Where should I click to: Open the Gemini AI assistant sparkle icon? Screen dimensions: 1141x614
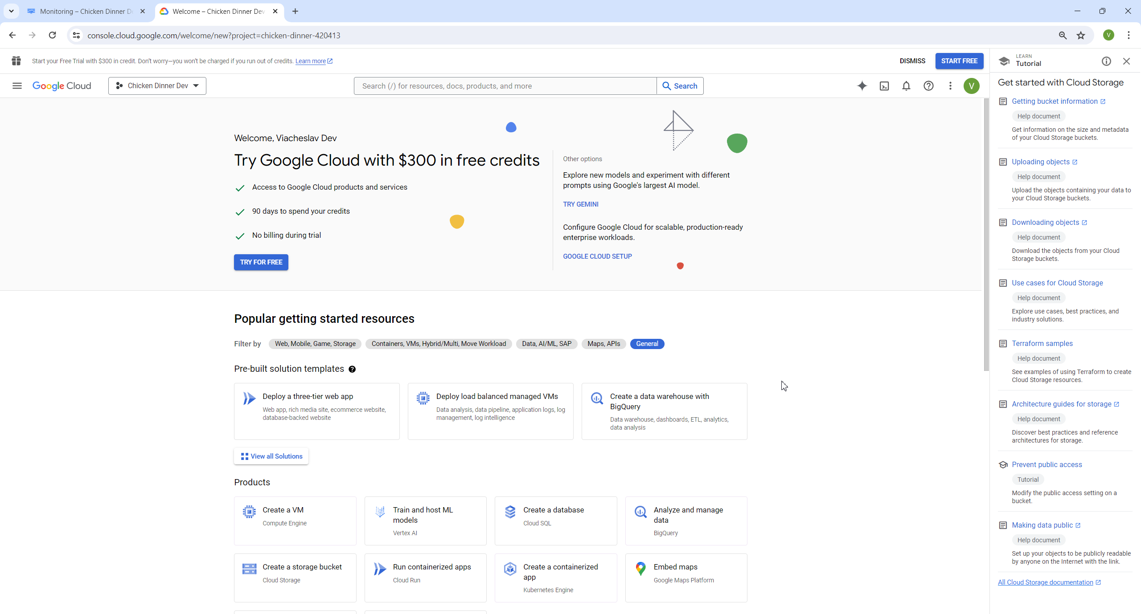862,86
